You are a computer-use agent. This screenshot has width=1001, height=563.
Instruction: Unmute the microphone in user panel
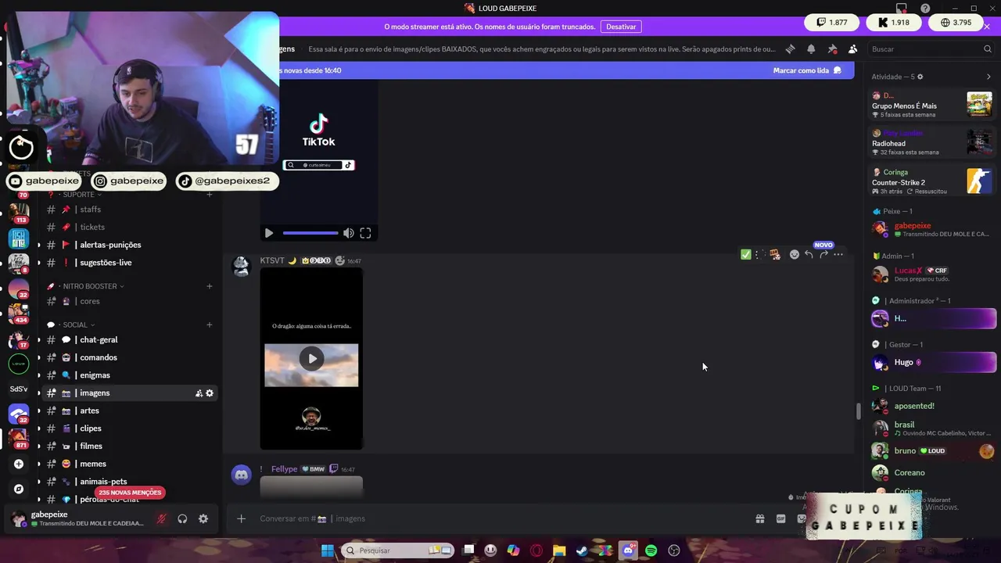(x=162, y=518)
